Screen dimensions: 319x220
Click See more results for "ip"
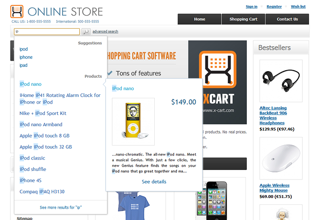[61, 208]
